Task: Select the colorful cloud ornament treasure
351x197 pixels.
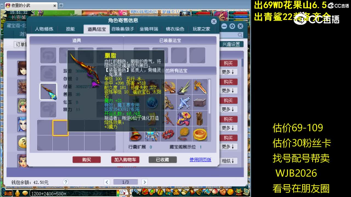Action: (x=184, y=118)
